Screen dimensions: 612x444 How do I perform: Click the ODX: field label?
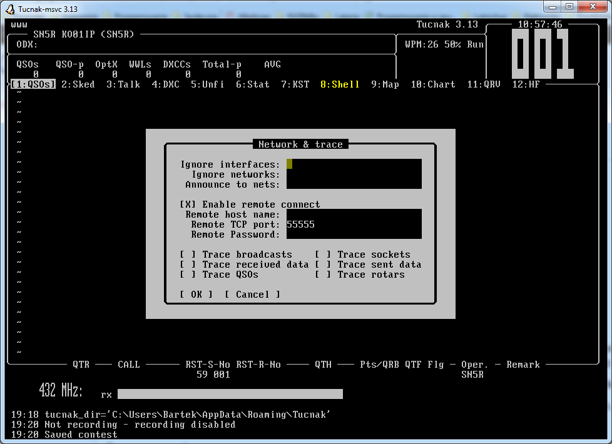pos(28,44)
